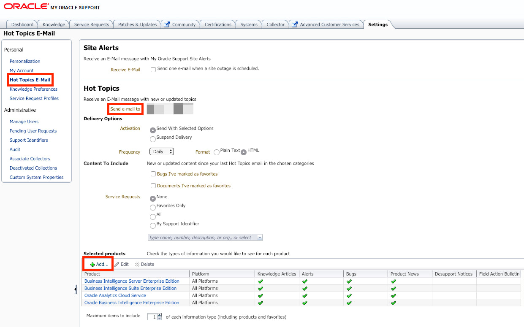Collapse the left sidebar with the splitter arrow
Screen dimensions: 524x327
point(75,289)
